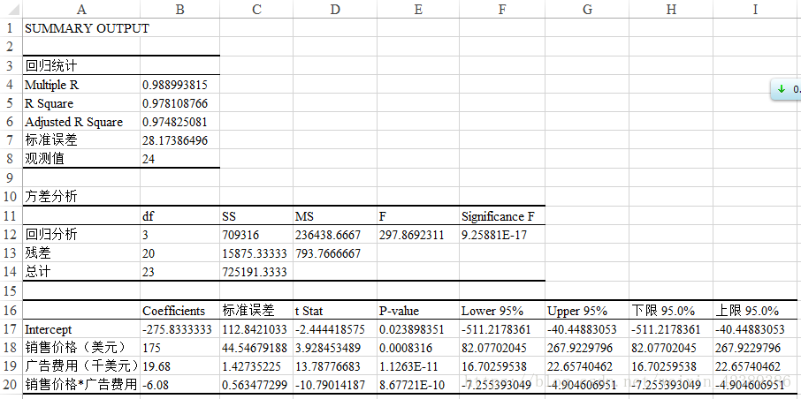Select Multiple R value 0.988993815
The height and width of the screenshot is (399, 801).
[x=179, y=84]
